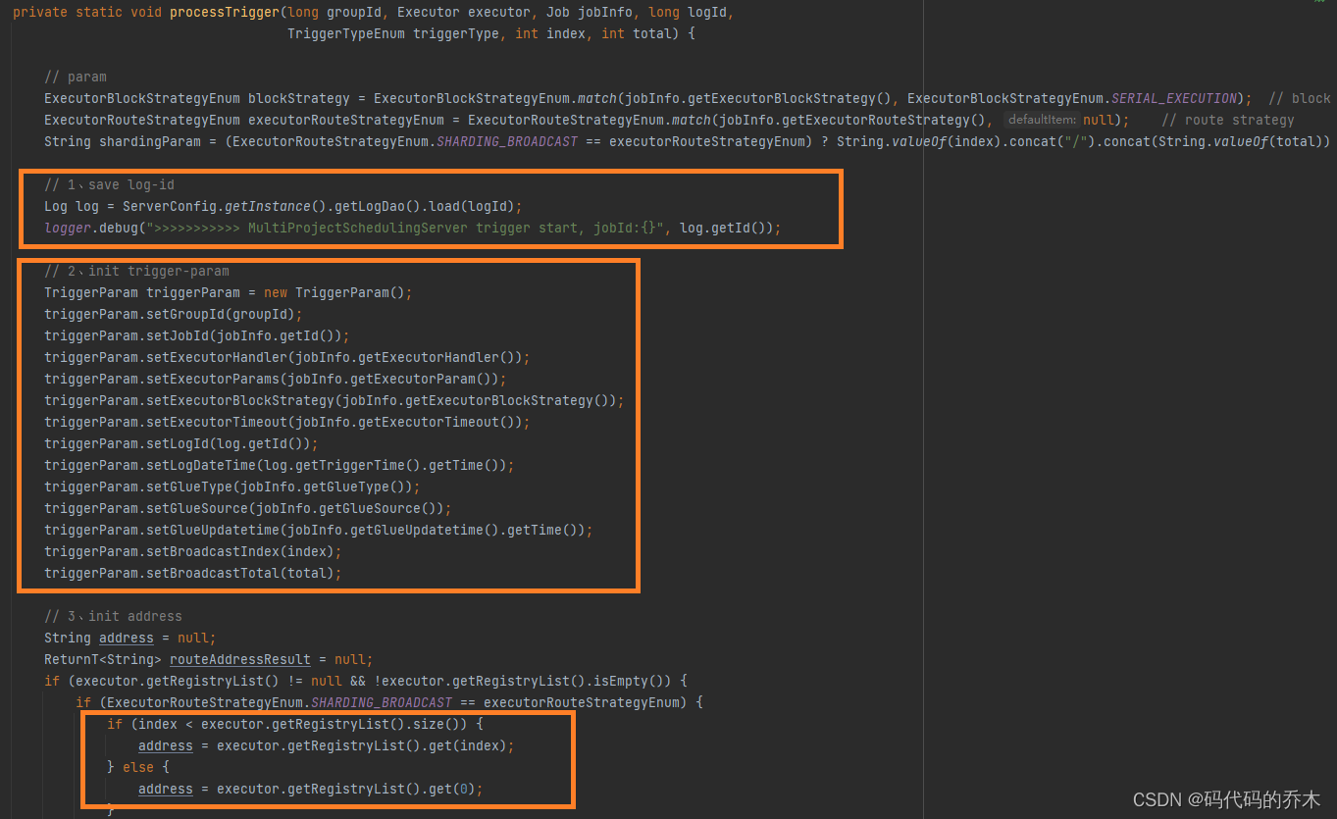Click the getRegistryList().get(0) assignment
Image resolution: width=1337 pixels, height=819 pixels.
(x=311, y=789)
